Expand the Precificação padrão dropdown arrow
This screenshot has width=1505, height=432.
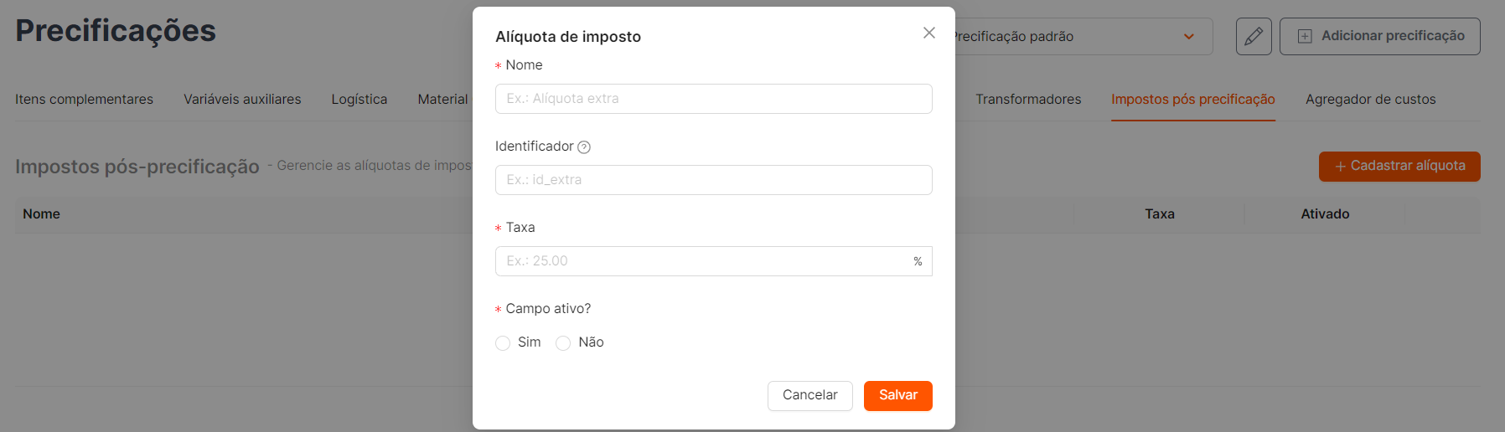[1188, 37]
